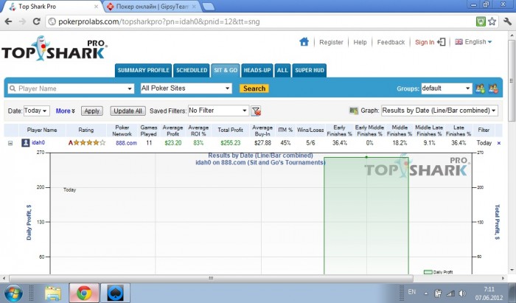Bookmark page with the star icon
The height and width of the screenshot is (303, 516).
(492, 21)
